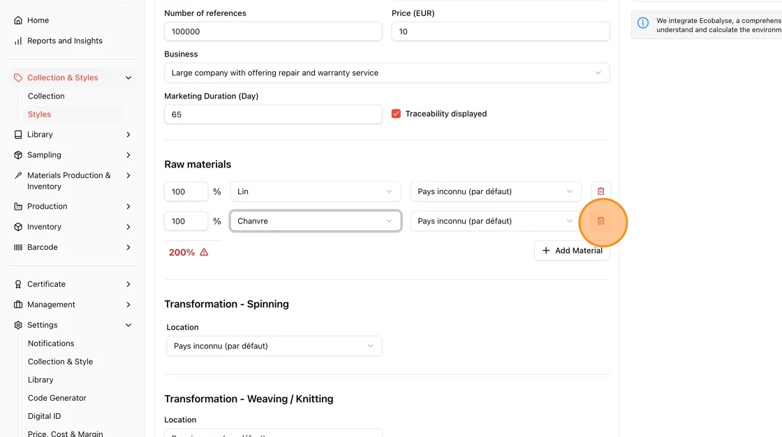Click the blue info icon for Ecobalyse
782x437 pixels.
tap(643, 22)
